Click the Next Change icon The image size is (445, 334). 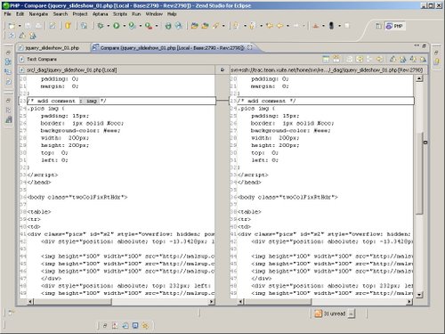coord(413,59)
